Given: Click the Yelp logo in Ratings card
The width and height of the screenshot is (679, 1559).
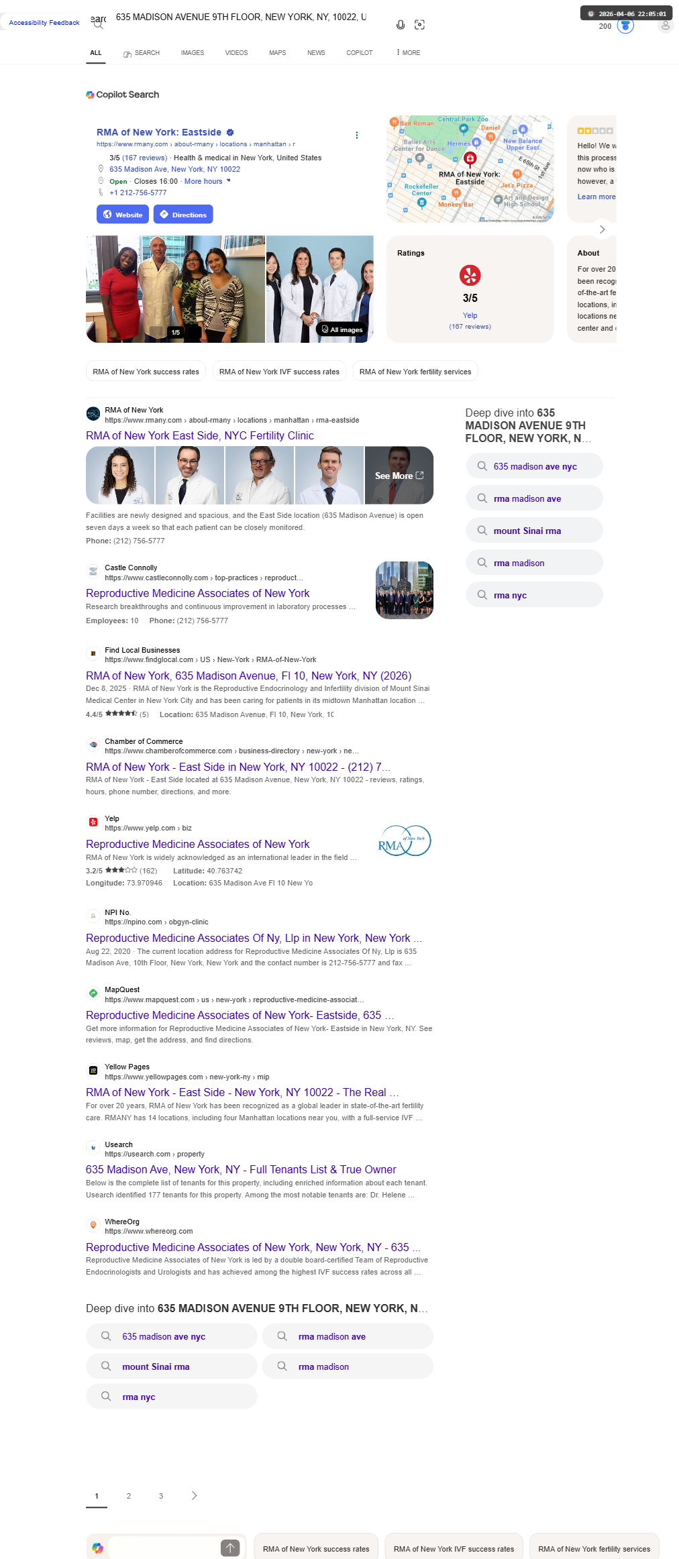Looking at the screenshot, I should click(470, 275).
